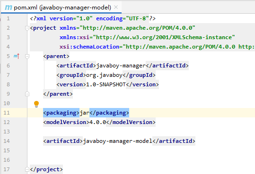Click the version="1.0" attribute on line 1

pos(71,18)
